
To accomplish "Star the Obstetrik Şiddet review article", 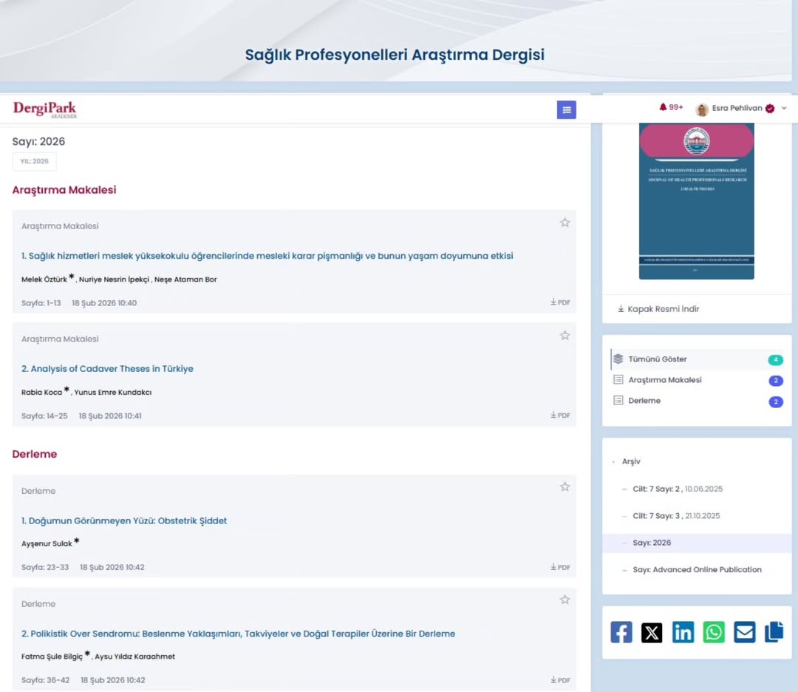I will (565, 487).
